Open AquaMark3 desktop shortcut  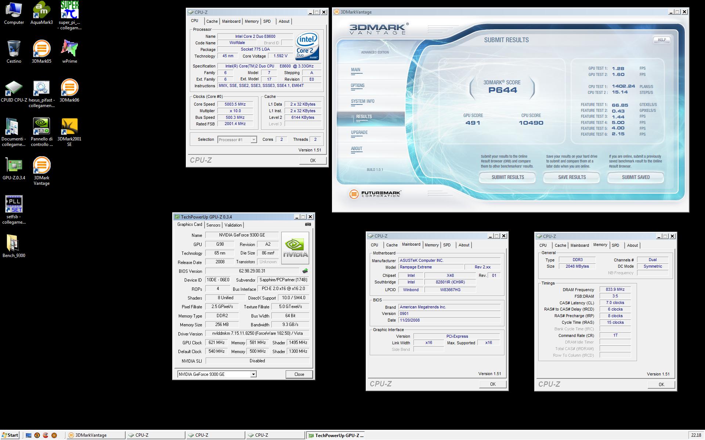(41, 14)
